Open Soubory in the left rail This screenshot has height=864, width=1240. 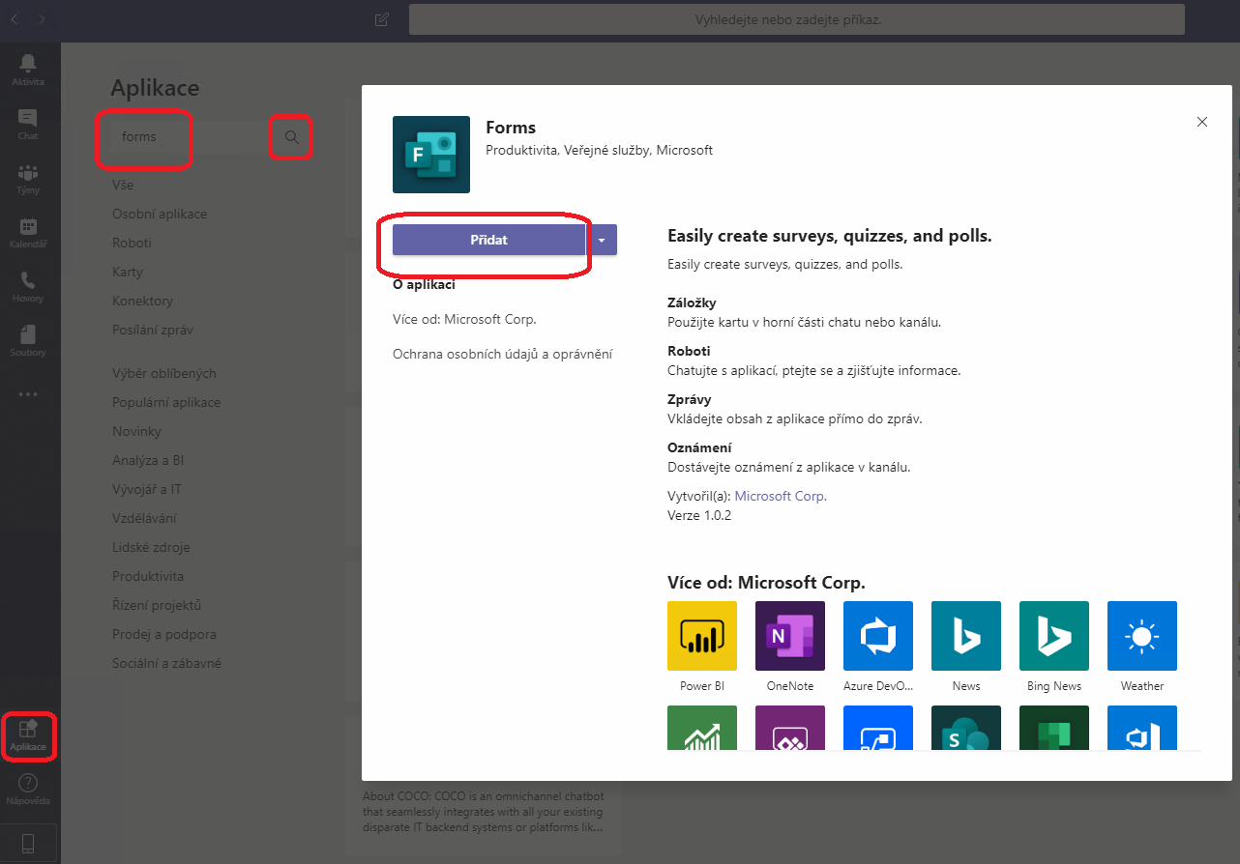[x=28, y=340]
